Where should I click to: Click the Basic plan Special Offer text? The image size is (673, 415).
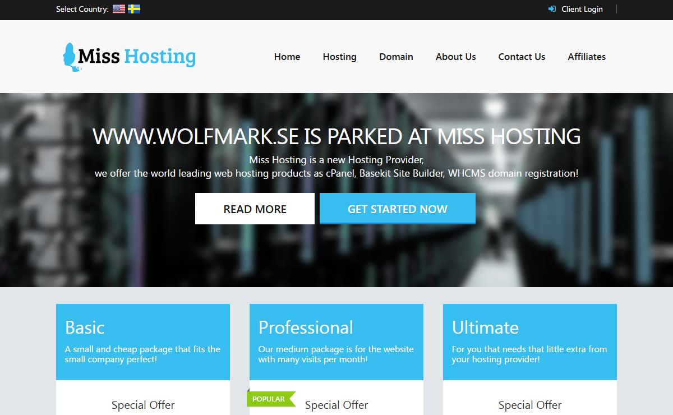point(143,405)
